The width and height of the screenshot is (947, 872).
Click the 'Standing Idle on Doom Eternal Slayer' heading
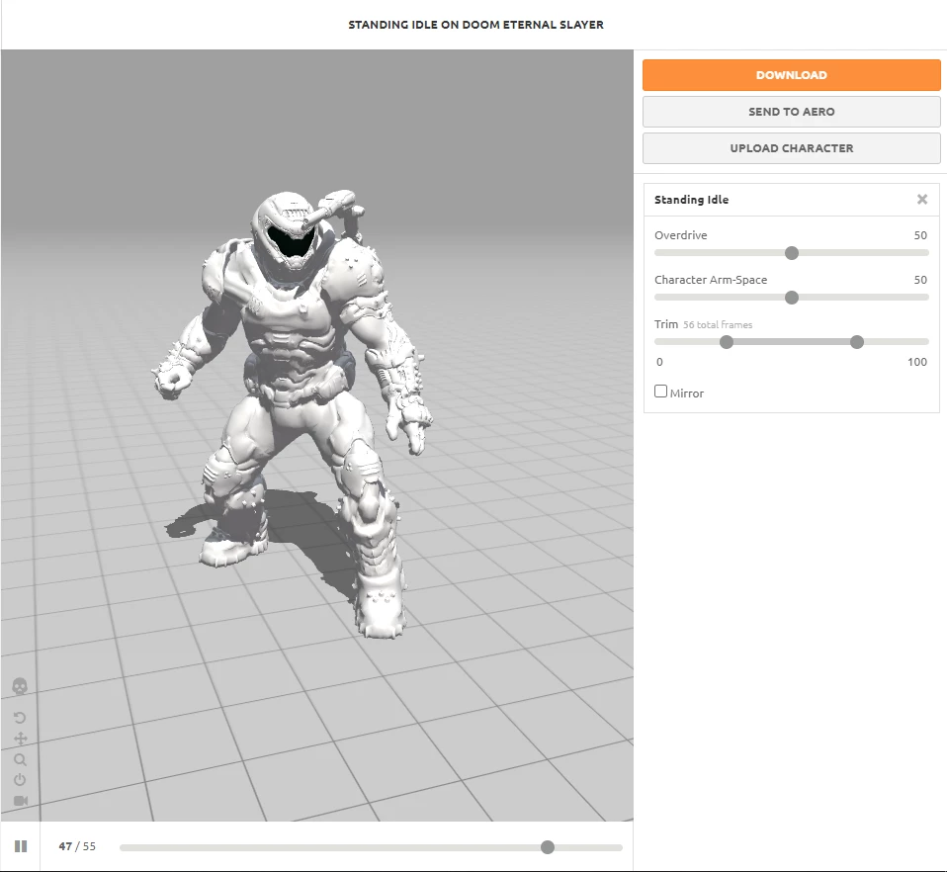pyautogui.click(x=475, y=25)
